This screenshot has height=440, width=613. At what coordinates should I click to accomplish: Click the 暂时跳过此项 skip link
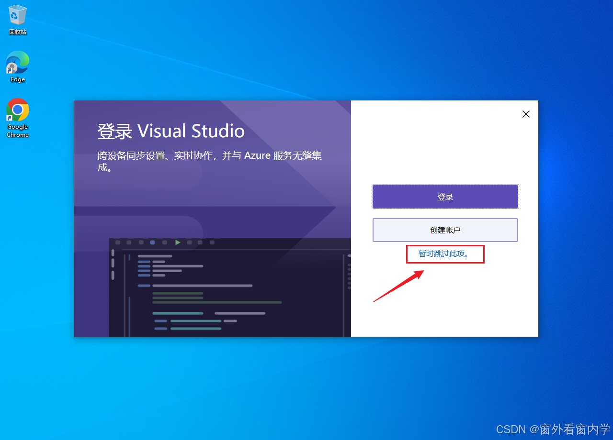[445, 254]
